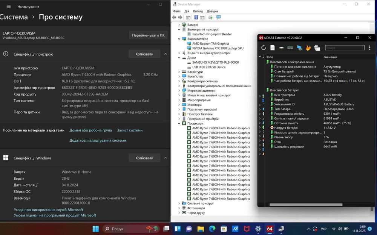The height and width of the screenshot is (235, 377).
Task: Collapse the Специфікації Windows section chevron
Action: click(165, 158)
